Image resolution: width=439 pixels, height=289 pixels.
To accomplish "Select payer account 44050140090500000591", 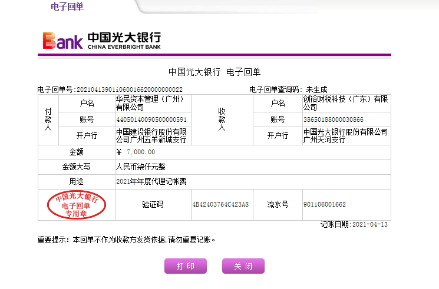I will 151,119.
